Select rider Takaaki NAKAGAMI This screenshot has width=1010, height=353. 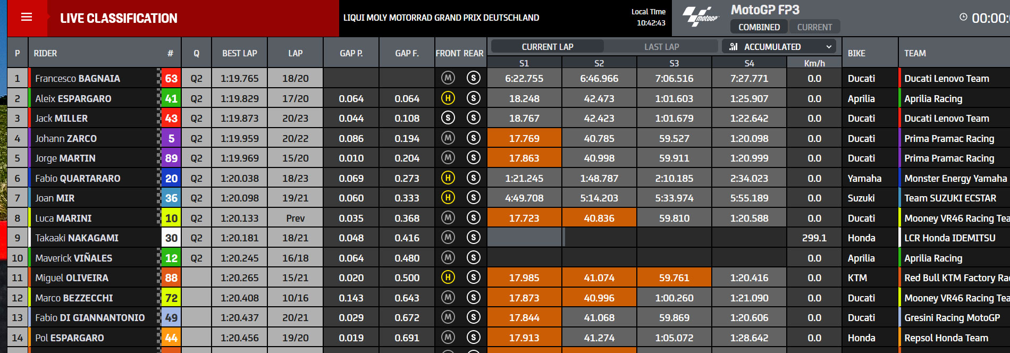pyautogui.click(x=77, y=238)
